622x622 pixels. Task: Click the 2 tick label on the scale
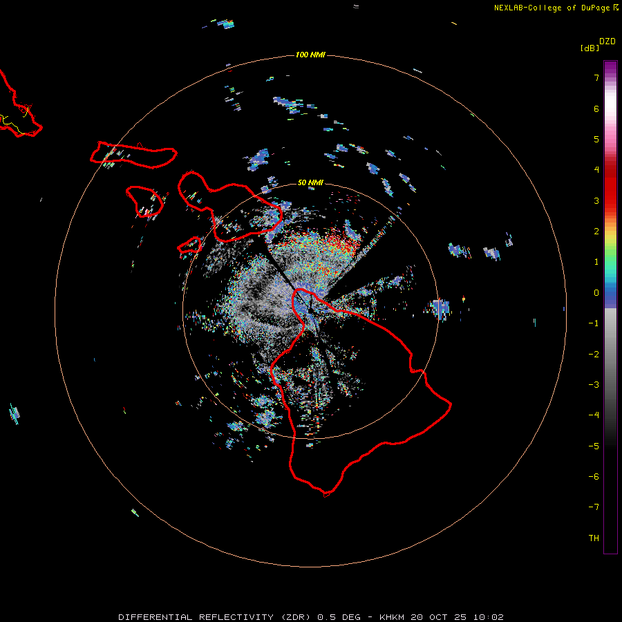point(596,232)
